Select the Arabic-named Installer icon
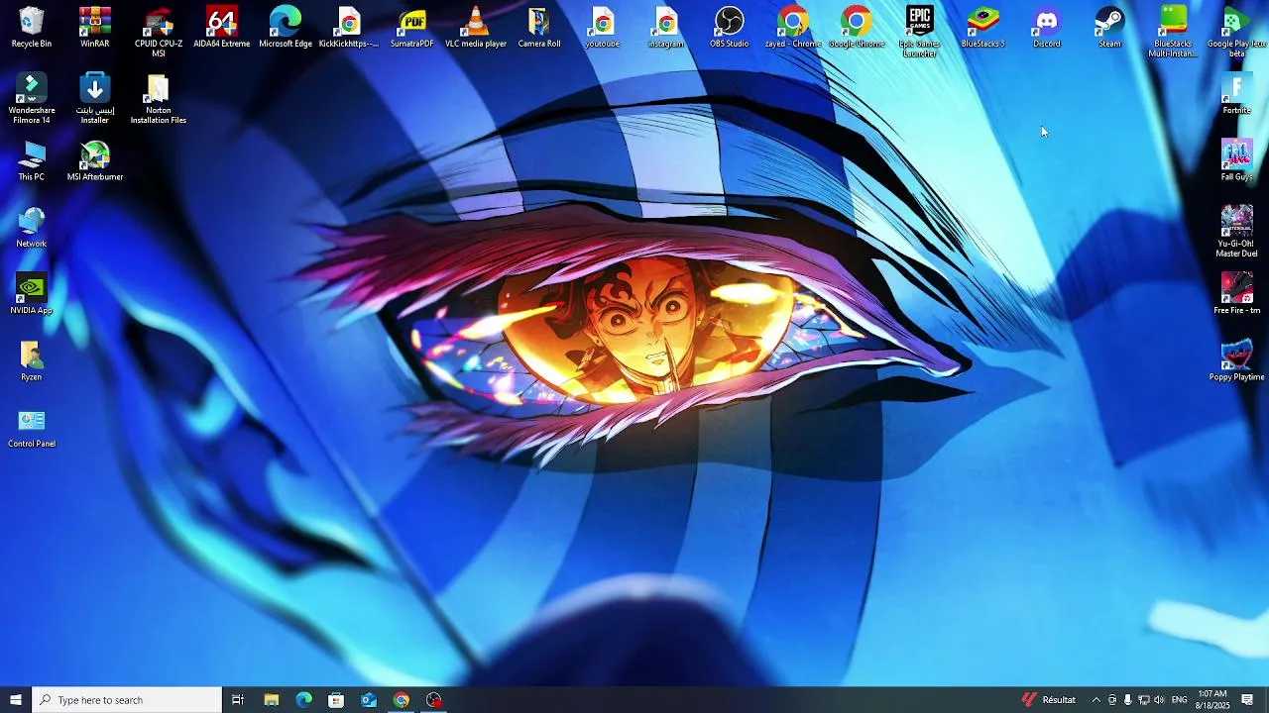The image size is (1269, 713). click(95, 98)
